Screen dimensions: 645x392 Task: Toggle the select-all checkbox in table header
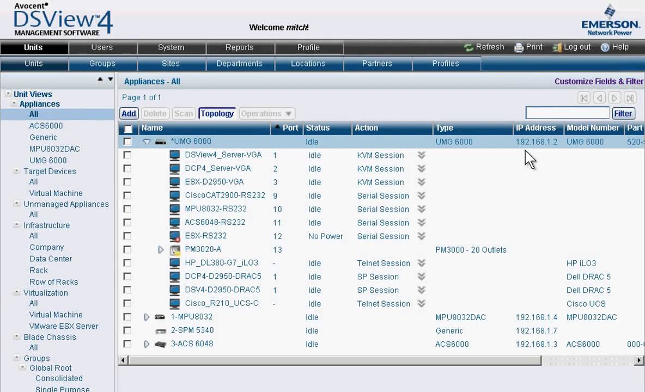coord(128,128)
